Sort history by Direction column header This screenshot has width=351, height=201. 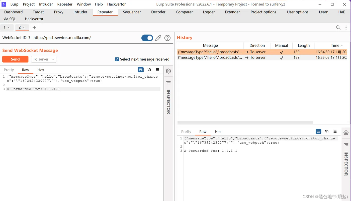257,46
